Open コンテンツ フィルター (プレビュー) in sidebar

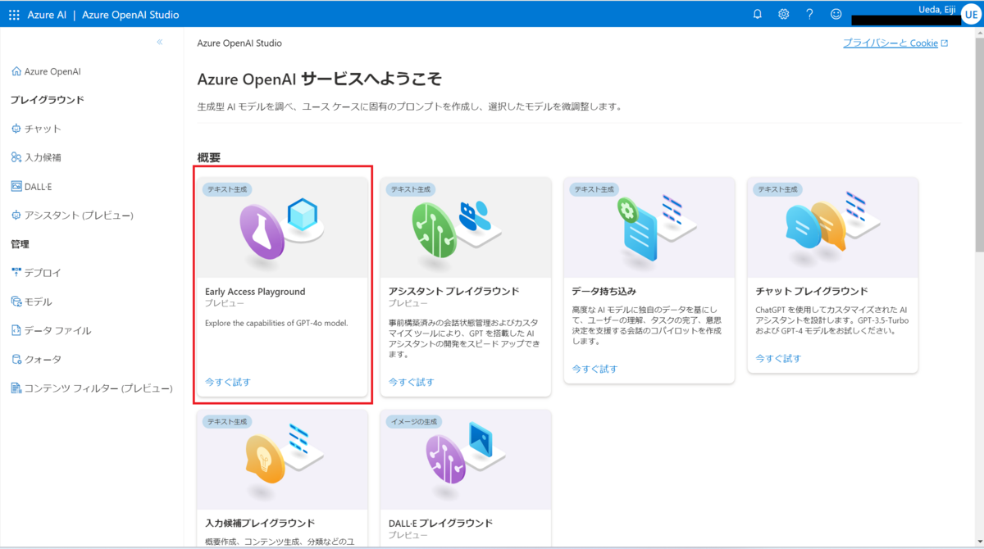coord(98,388)
